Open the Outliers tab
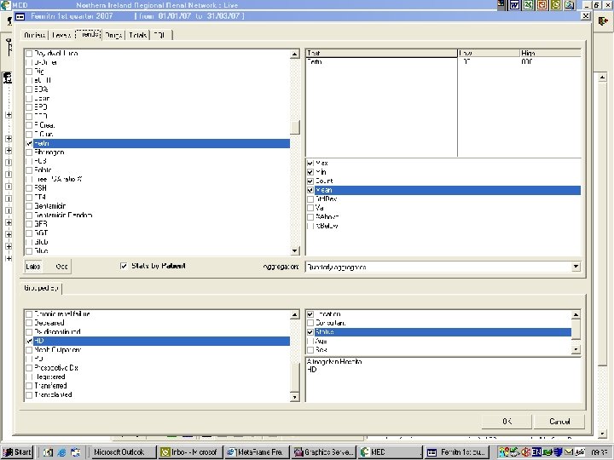This screenshot has width=614, height=460. [35, 35]
